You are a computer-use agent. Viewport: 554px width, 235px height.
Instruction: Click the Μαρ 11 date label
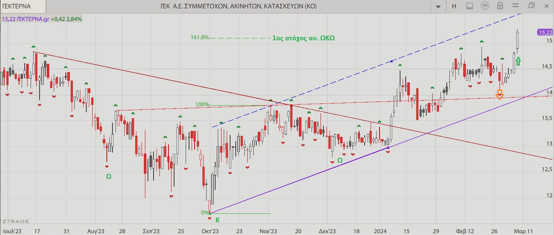pyautogui.click(x=523, y=231)
